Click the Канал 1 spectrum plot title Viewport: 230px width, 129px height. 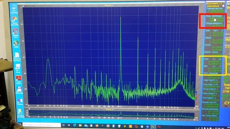click(109, 5)
